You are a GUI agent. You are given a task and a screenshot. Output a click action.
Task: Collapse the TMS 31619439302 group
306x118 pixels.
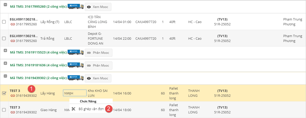(5, 76)
